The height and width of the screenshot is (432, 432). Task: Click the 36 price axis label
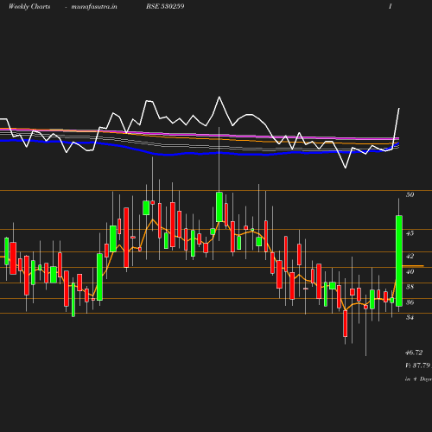pyautogui.click(x=410, y=302)
